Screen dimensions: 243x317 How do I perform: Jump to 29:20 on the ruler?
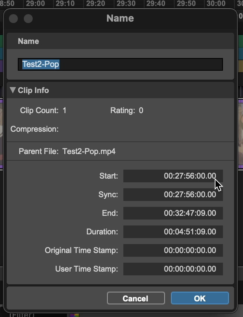coord(95,4)
